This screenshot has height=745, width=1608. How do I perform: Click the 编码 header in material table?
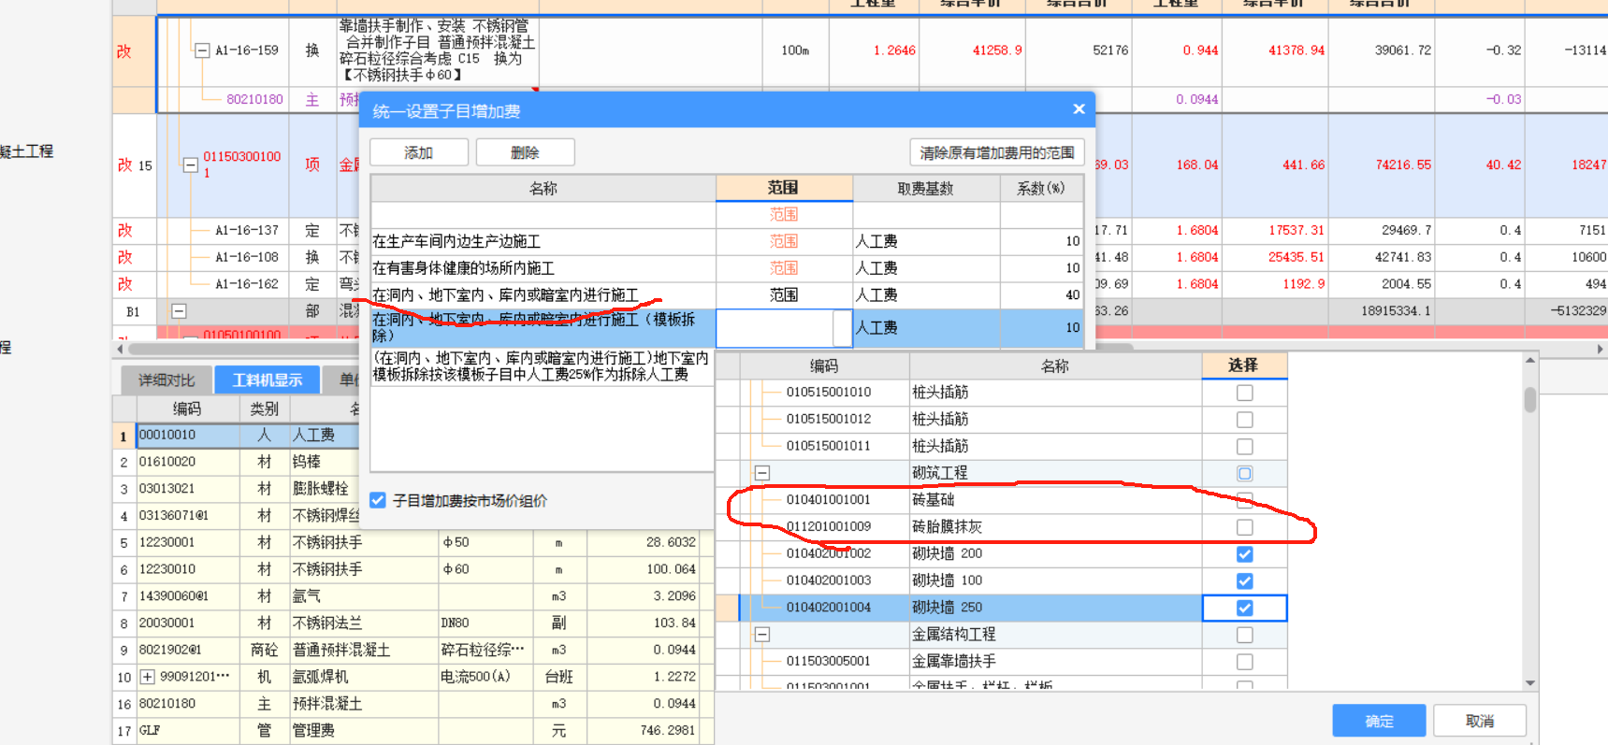tap(187, 408)
